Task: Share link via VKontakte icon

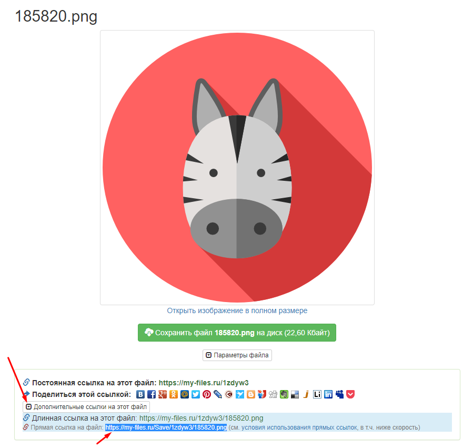Action: click(140, 394)
